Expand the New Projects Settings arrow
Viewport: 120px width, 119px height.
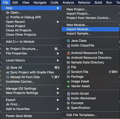point(58,93)
